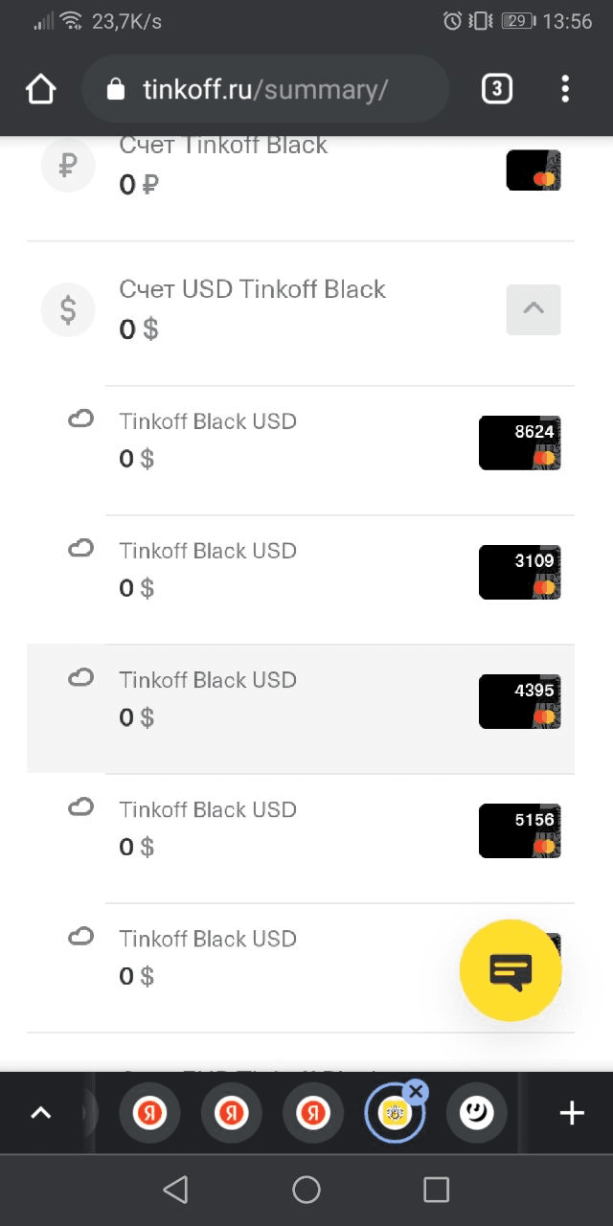Image resolution: width=613 pixels, height=1226 pixels.
Task: Open the tab switcher showing 3 tabs
Action: click(495, 89)
